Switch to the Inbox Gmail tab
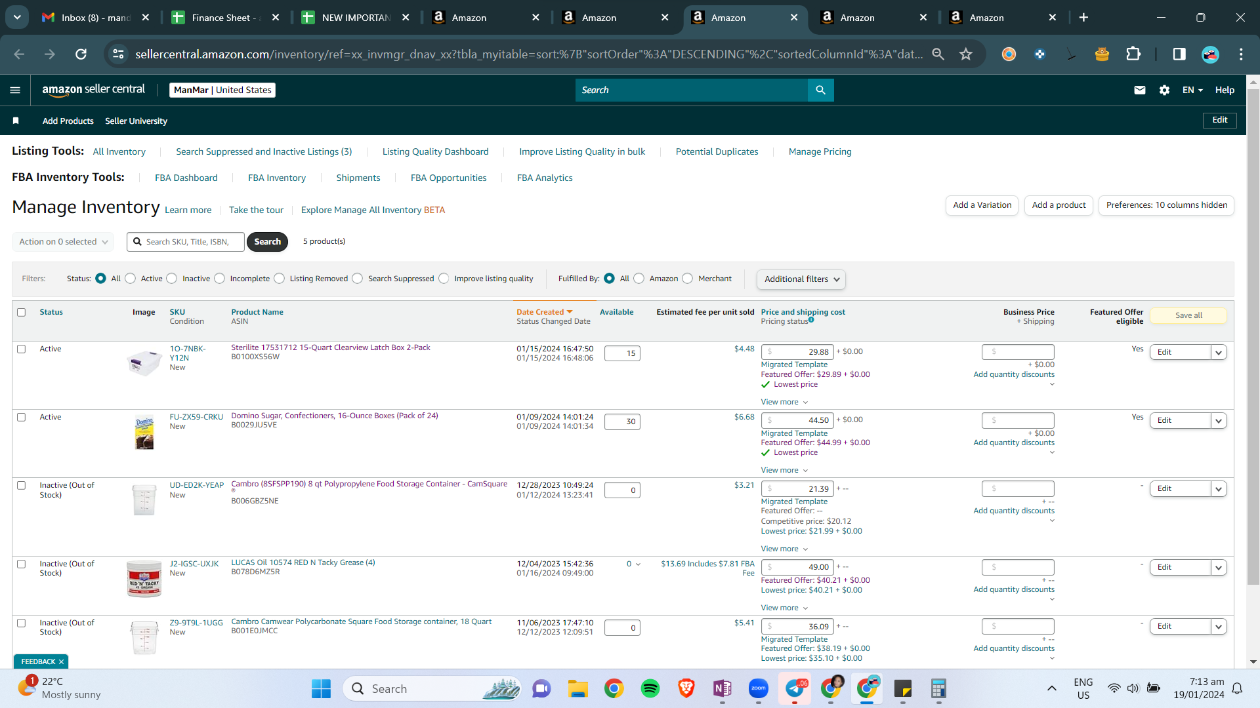Screen dimensions: 1260x708 [x=96, y=18]
